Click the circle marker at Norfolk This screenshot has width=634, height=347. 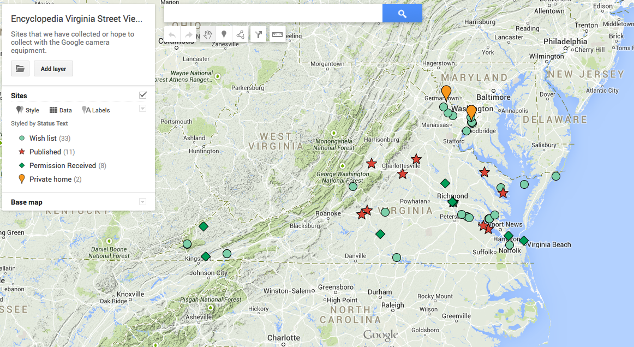click(x=510, y=244)
